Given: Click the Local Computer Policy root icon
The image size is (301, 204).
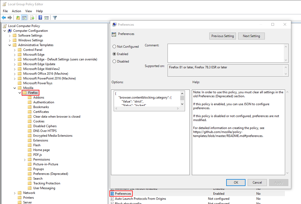Looking at the screenshot, I should 4,26.
